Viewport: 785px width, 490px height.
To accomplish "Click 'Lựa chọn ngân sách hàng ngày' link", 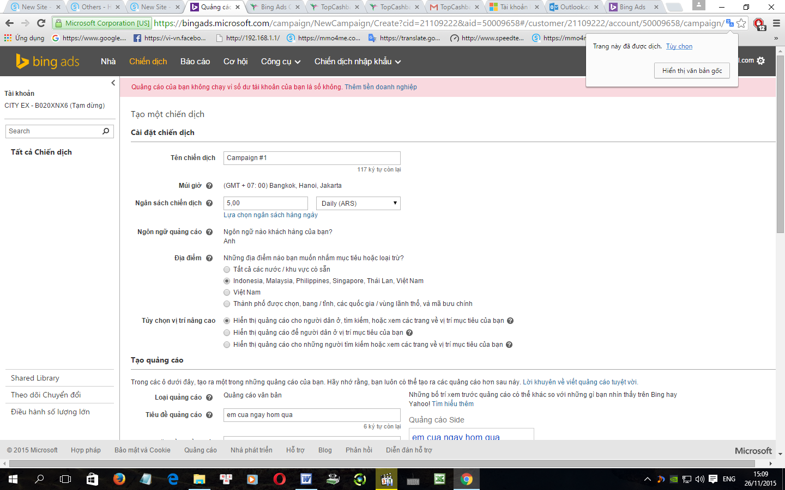I will point(270,215).
